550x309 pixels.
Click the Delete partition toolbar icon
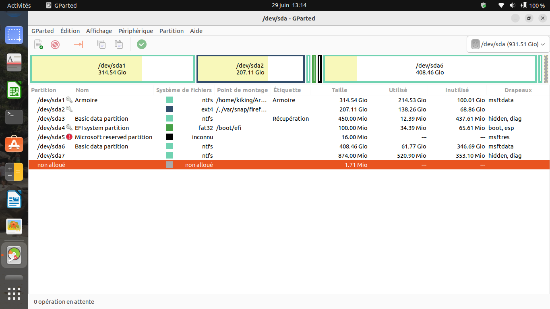tap(55, 44)
